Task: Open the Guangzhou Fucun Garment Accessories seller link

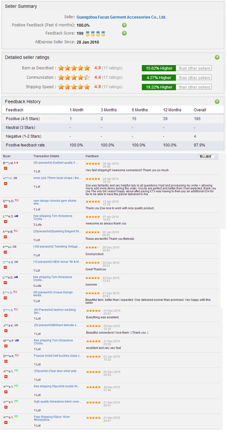Action: pyautogui.click(x=121, y=17)
